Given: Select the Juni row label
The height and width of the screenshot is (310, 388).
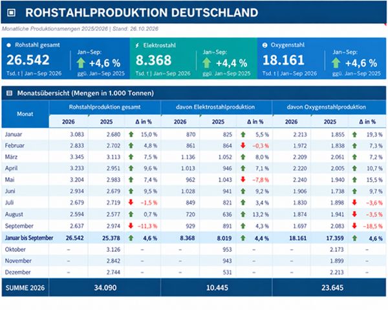Looking at the screenshot, I should pos(10,191).
